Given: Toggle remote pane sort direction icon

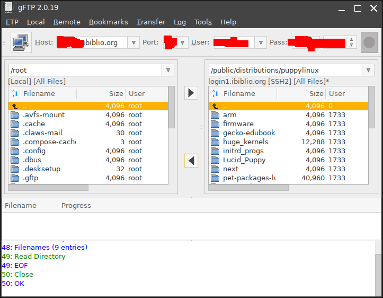Looking at the screenshot, I should pos(215,94).
